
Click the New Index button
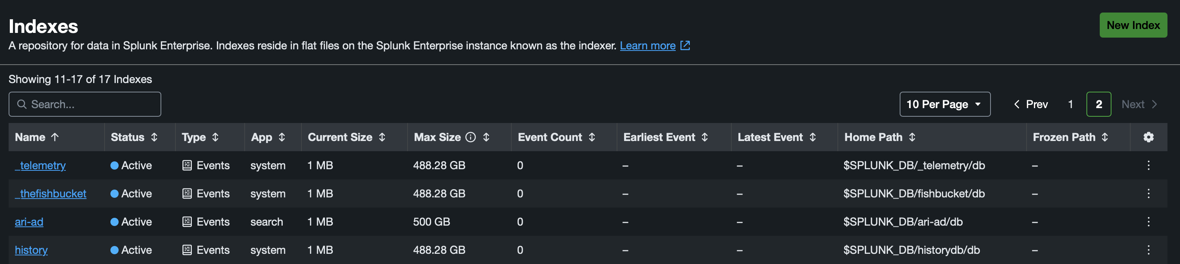pos(1133,25)
